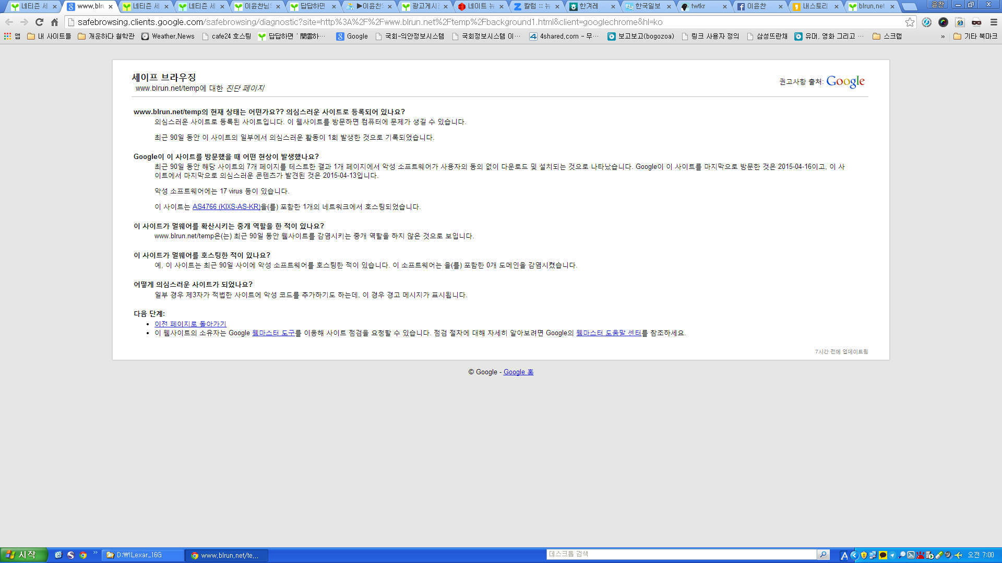Click the IME 'A' language indicator

tap(844, 556)
